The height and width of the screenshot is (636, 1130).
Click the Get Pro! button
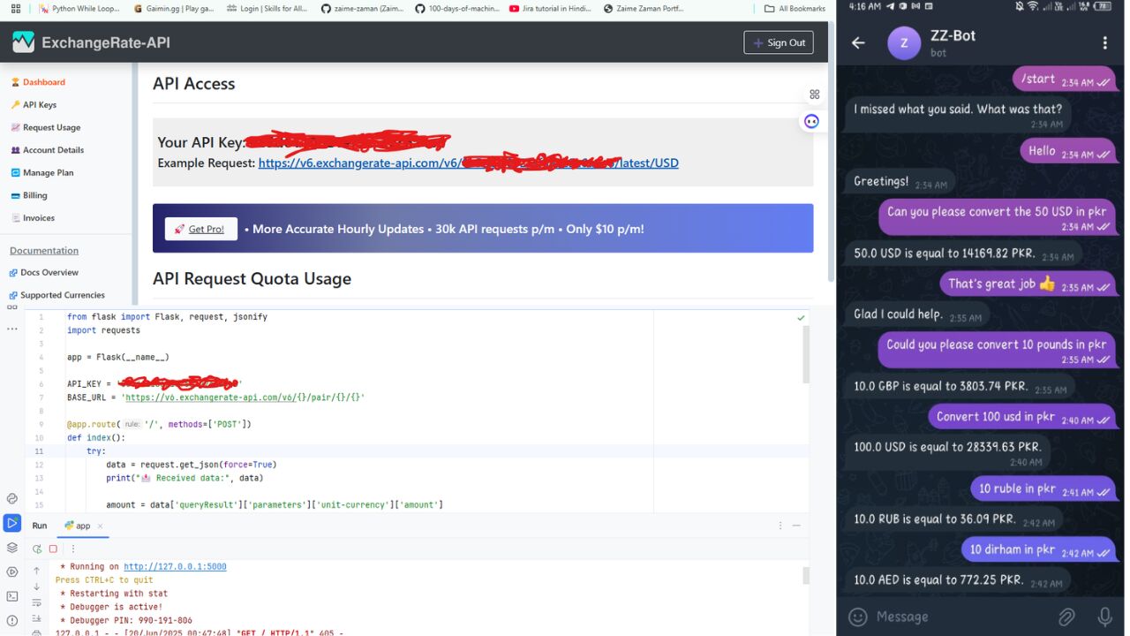(200, 229)
